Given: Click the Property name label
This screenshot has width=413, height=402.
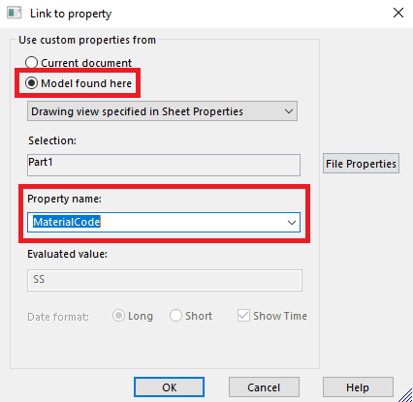Looking at the screenshot, I should point(64,199).
